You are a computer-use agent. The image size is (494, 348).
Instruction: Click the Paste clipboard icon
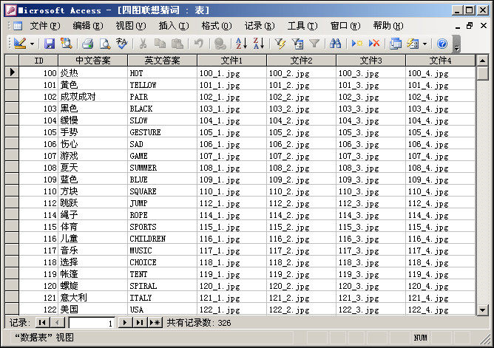click(x=177, y=44)
